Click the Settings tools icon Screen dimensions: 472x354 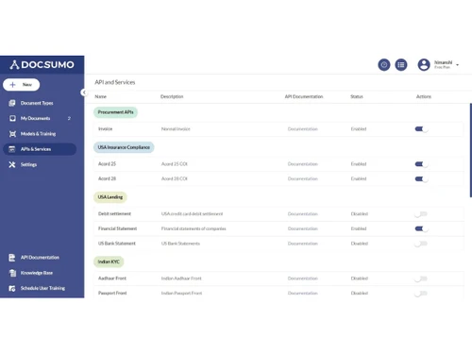(x=12, y=164)
